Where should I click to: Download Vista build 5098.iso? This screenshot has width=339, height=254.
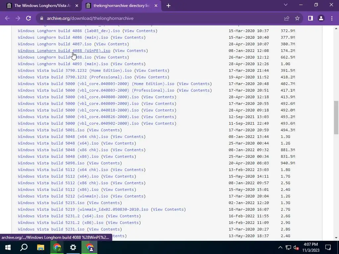[x=51, y=163]
